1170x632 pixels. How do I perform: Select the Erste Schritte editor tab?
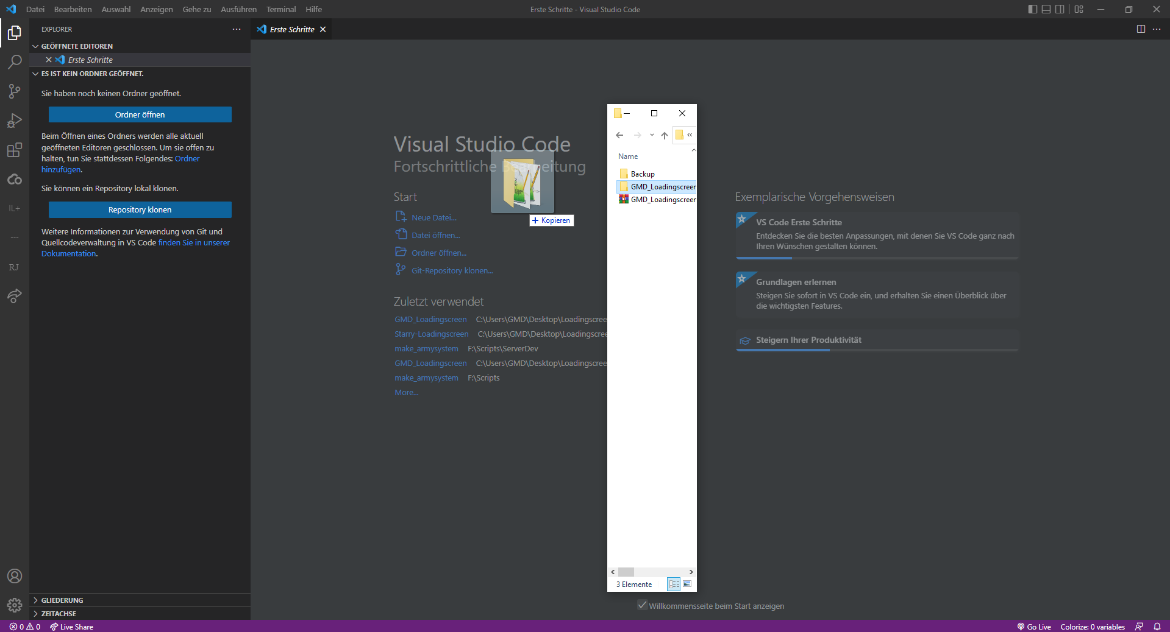(291, 29)
